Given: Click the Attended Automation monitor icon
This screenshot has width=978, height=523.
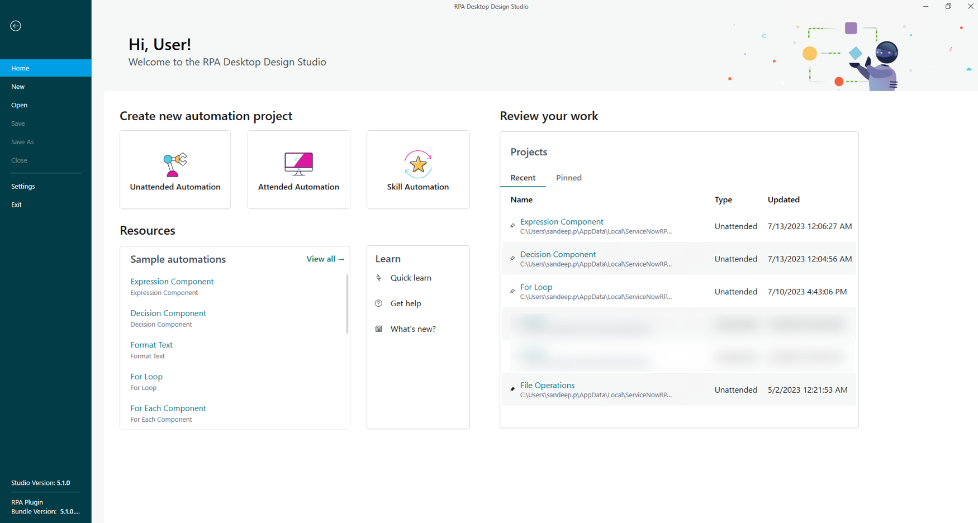Looking at the screenshot, I should click(x=298, y=164).
